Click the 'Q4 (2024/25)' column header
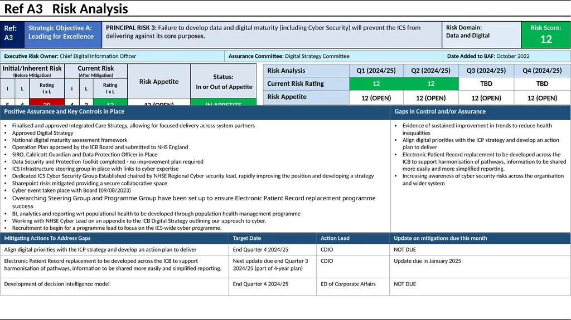Screen dimensions: 571x320 [x=542, y=71]
